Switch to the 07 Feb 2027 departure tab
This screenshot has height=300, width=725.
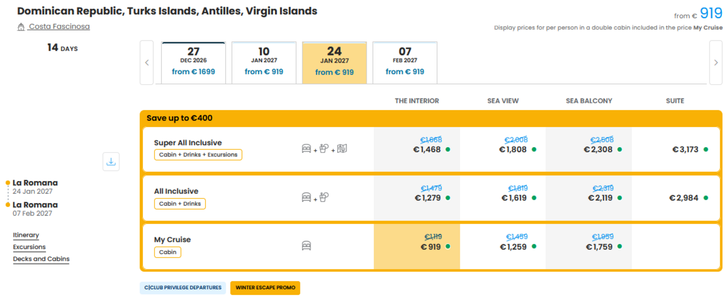click(405, 63)
